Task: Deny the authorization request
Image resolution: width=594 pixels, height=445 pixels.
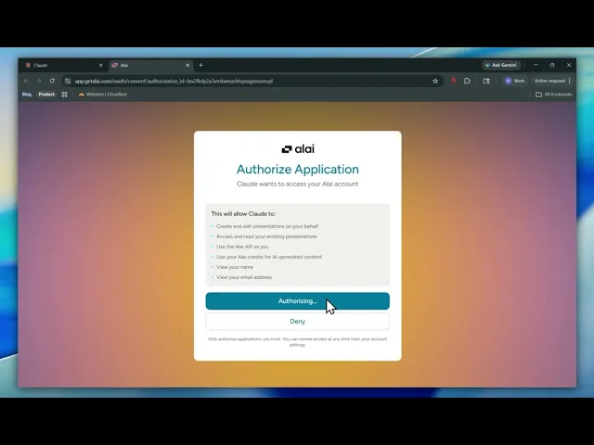Action: coord(297,322)
